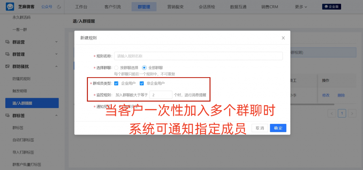Toggle dark mode moon icon
The height and width of the screenshot is (170, 363).
(x=59, y=7)
